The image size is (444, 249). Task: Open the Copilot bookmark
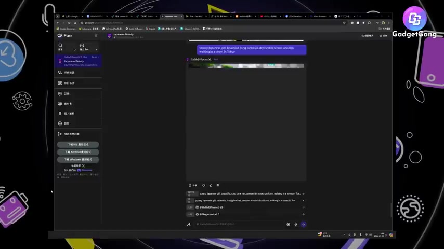click(x=150, y=29)
